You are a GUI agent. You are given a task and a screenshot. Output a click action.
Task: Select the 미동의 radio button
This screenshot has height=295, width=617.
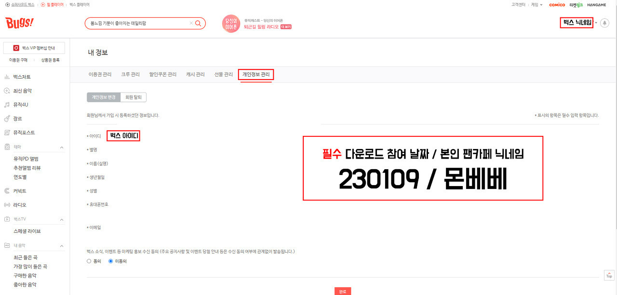pyautogui.click(x=111, y=261)
